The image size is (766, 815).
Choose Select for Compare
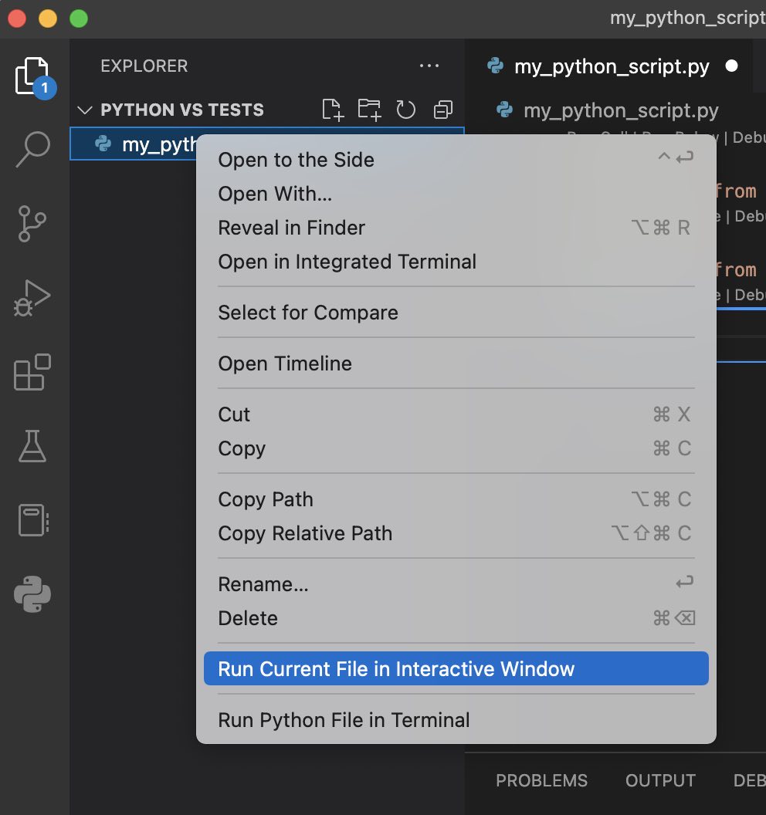tap(456, 313)
